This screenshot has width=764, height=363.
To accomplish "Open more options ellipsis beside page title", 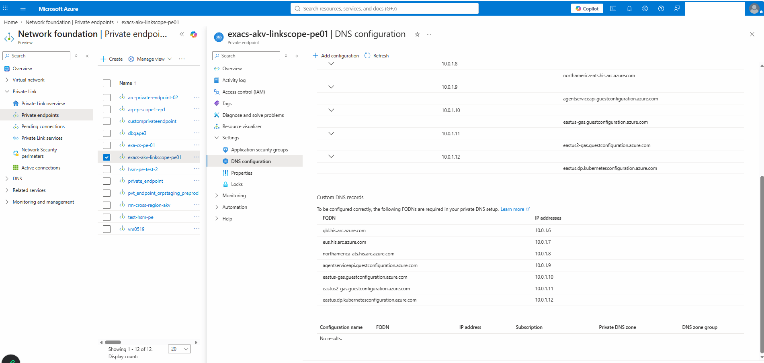I will click(429, 35).
